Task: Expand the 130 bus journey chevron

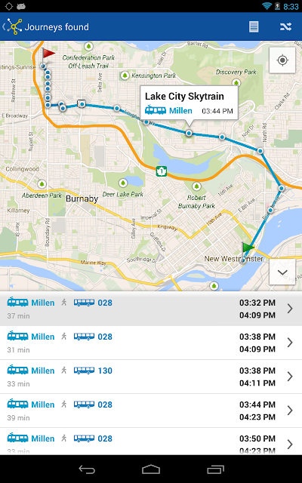Action: pos(290,377)
